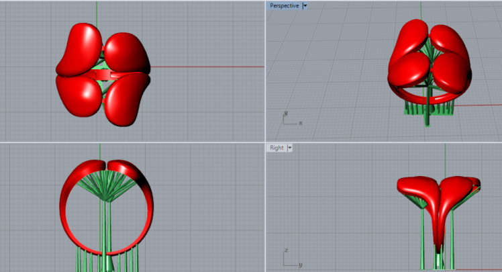This screenshot has width=502, height=272.
Task: Open the Perspective viewport dropdown arrow
Action: 305,5
